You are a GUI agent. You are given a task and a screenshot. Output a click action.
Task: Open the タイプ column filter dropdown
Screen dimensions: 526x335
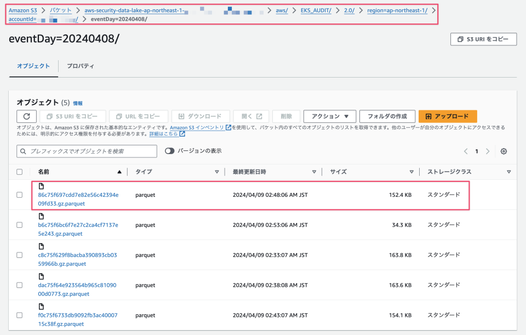point(216,171)
